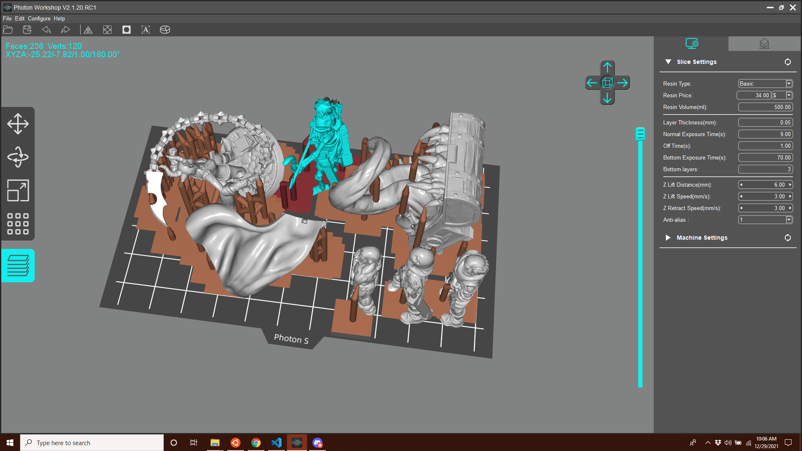Select the Scale tool in the left sidebar
The image size is (802, 451).
[x=18, y=190]
